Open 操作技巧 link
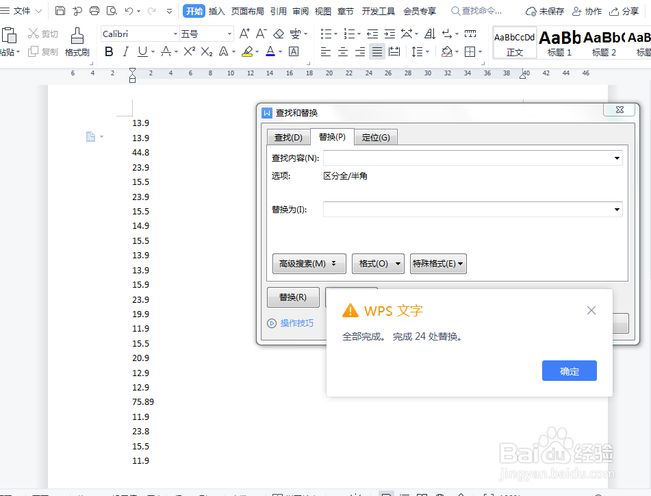The width and height of the screenshot is (651, 496). coord(297,323)
